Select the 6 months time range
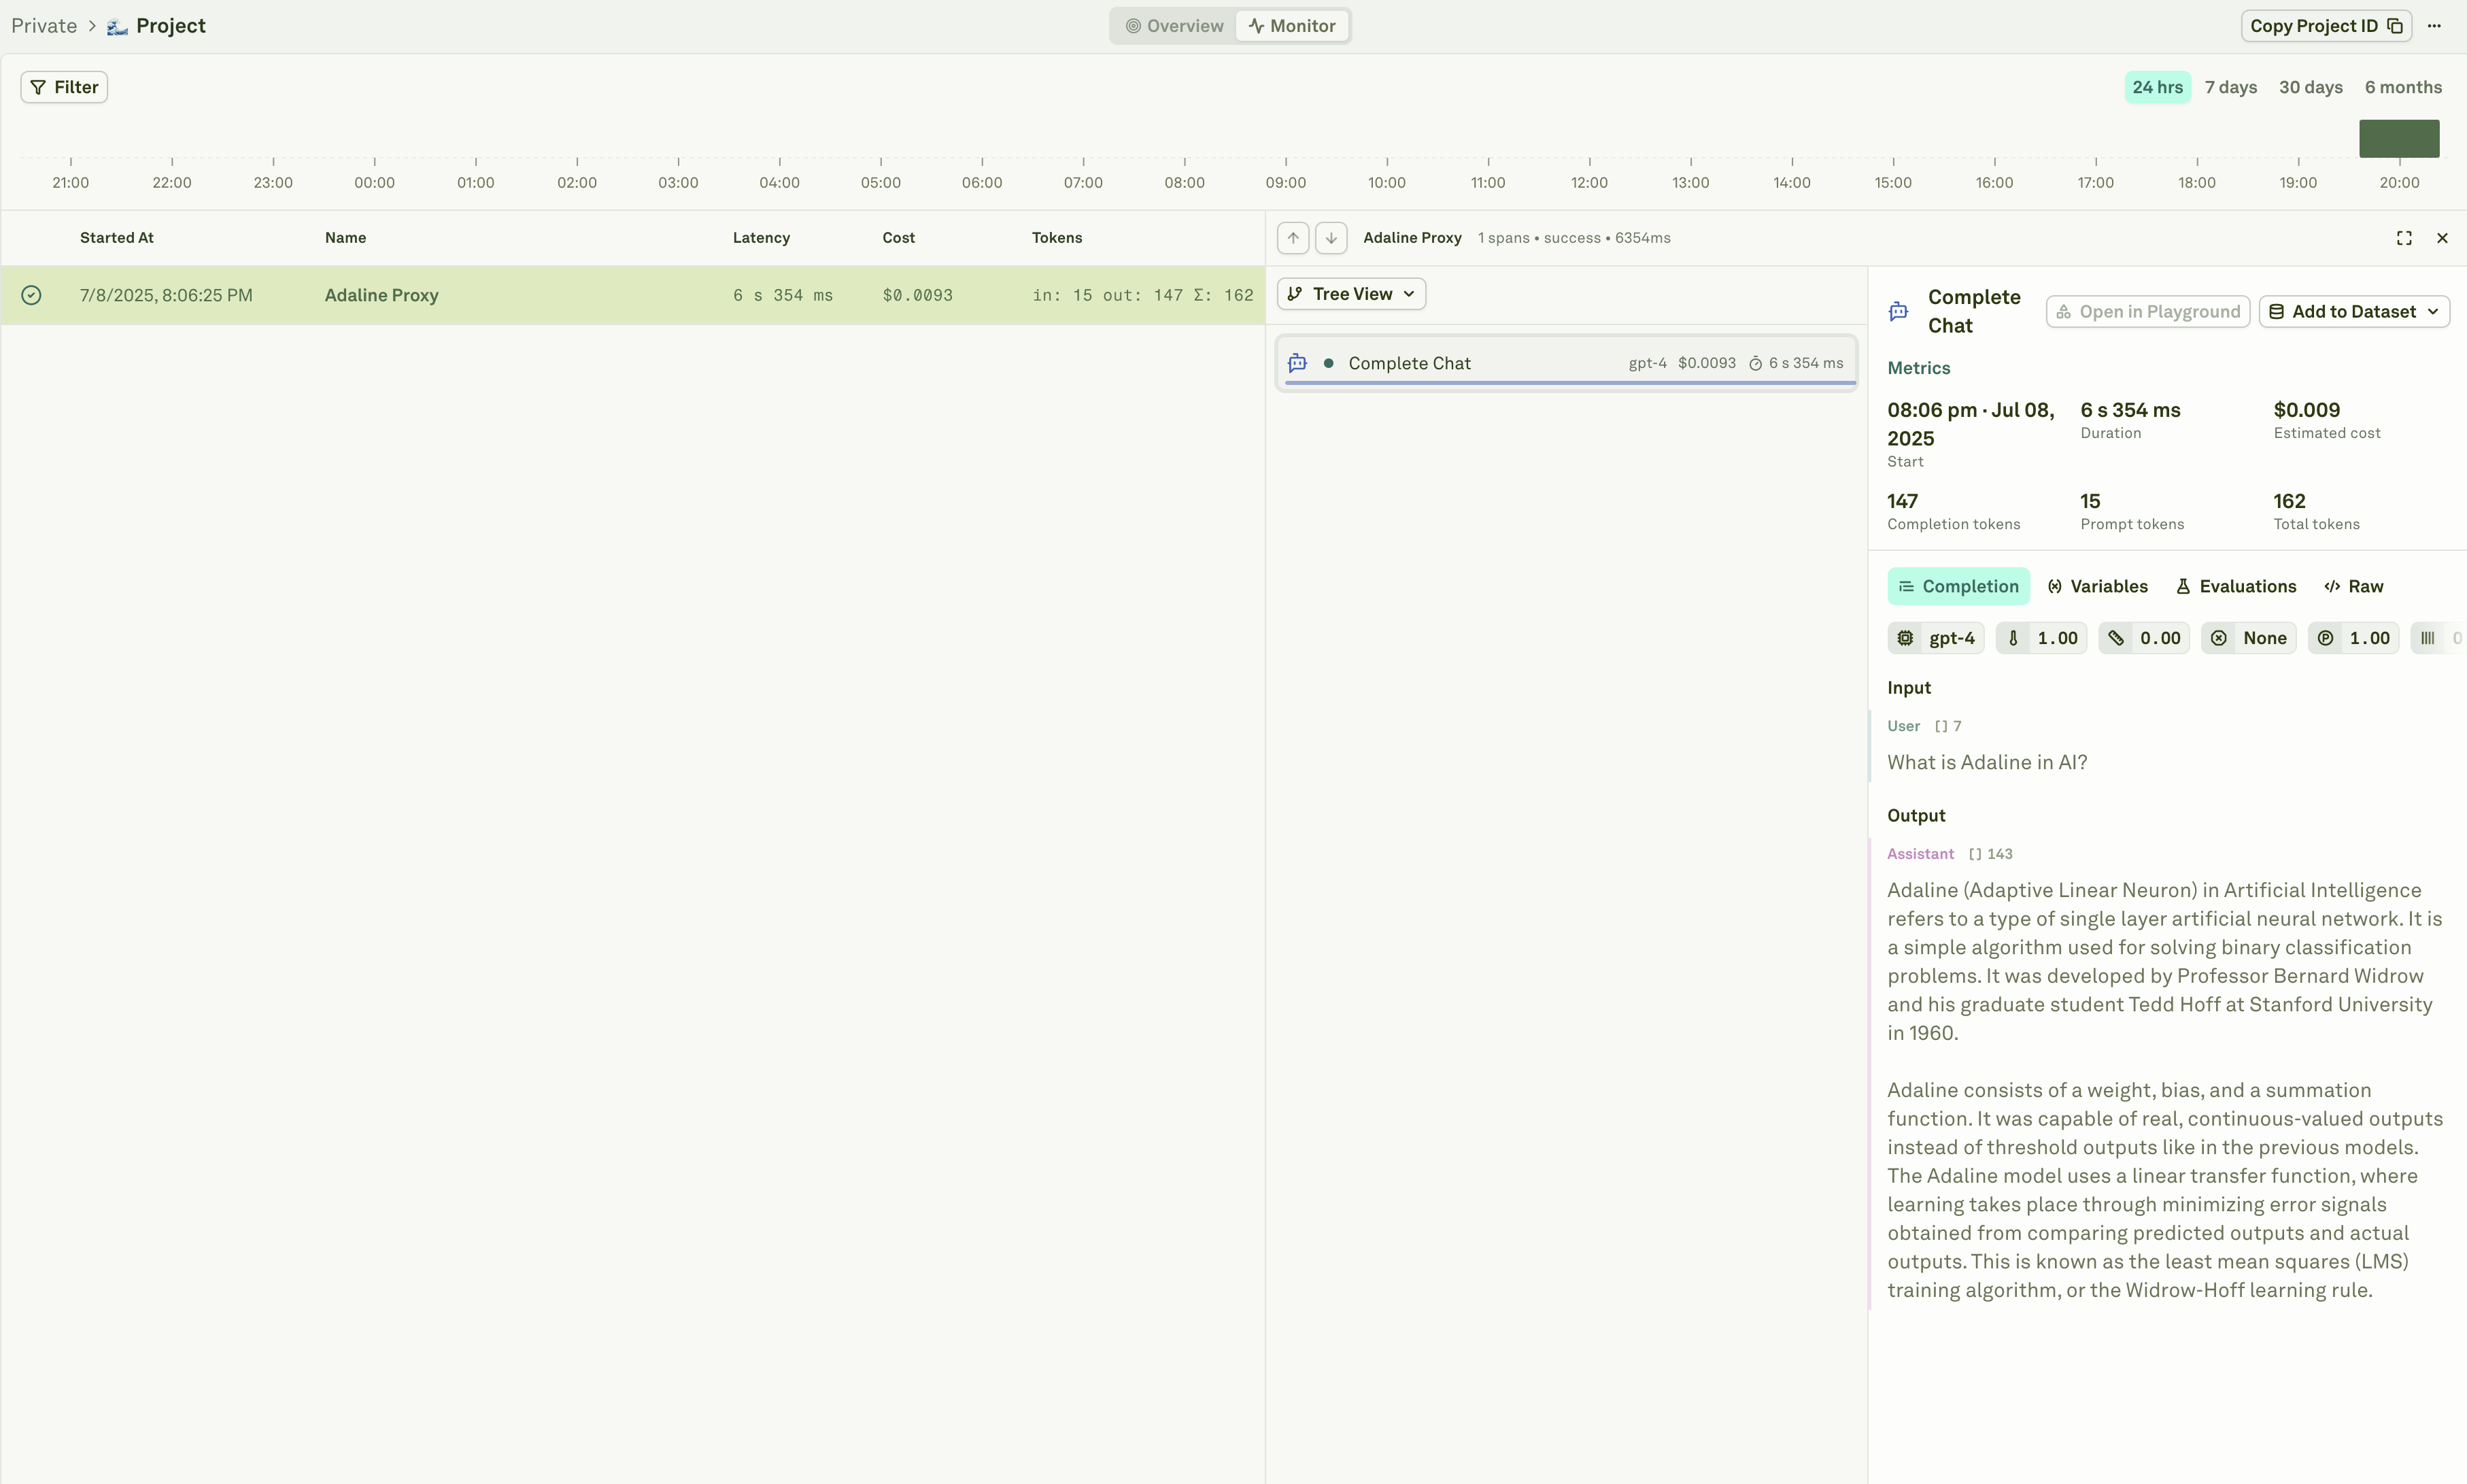Image resolution: width=2467 pixels, height=1484 pixels. (2403, 87)
